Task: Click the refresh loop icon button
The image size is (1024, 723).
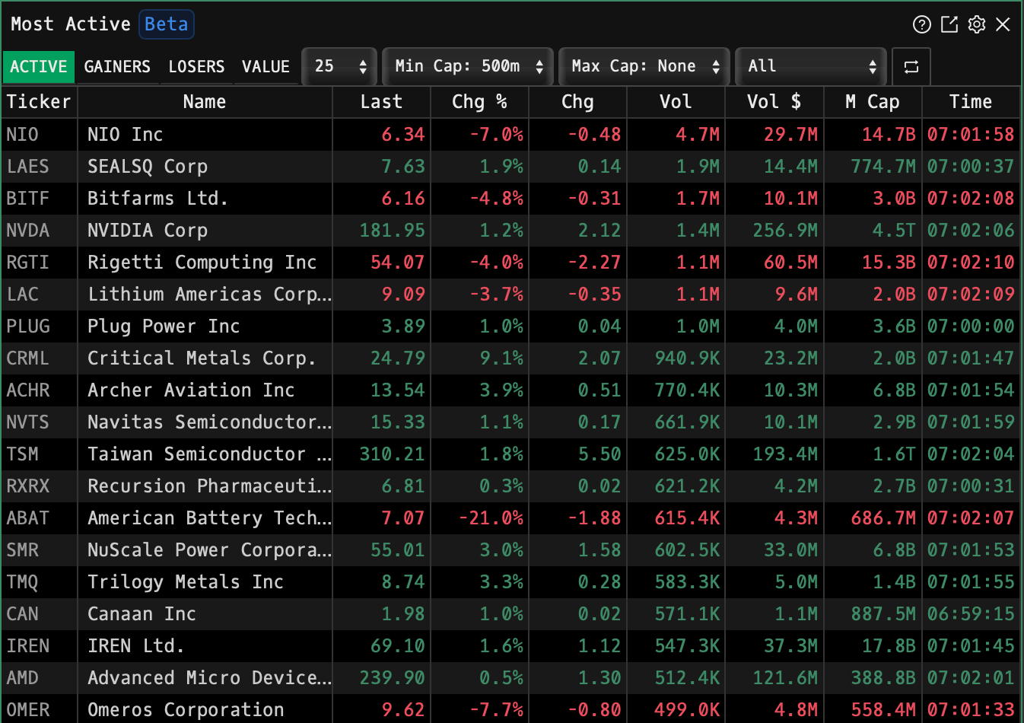Action: 911,67
